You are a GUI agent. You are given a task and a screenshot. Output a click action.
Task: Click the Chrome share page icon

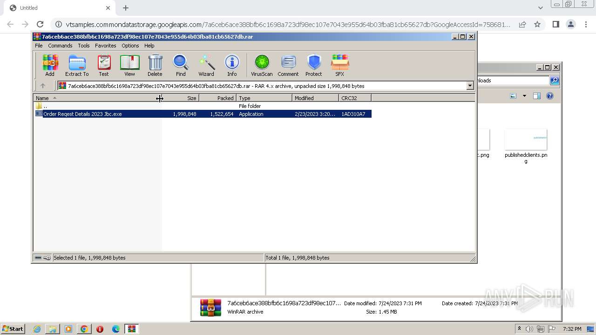(522, 24)
